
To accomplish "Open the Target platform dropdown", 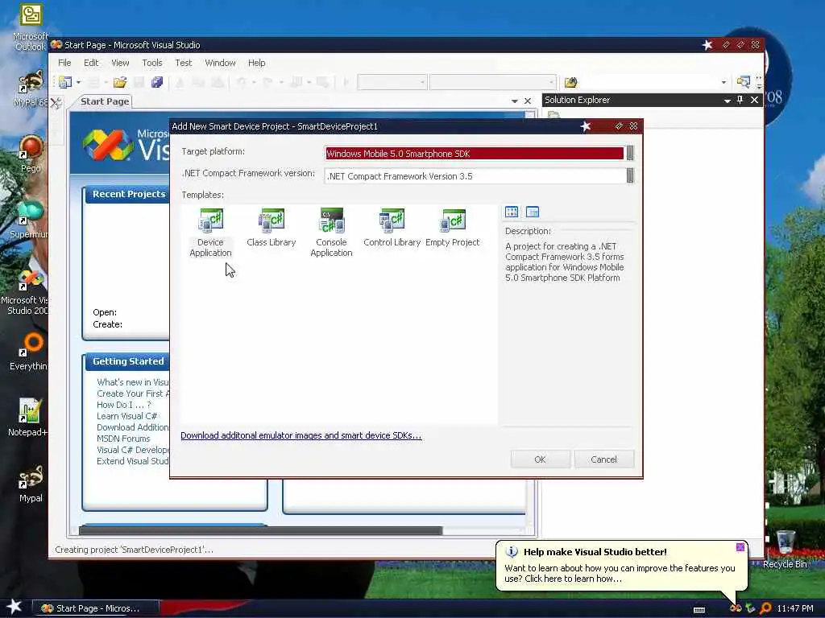I will tap(630, 154).
